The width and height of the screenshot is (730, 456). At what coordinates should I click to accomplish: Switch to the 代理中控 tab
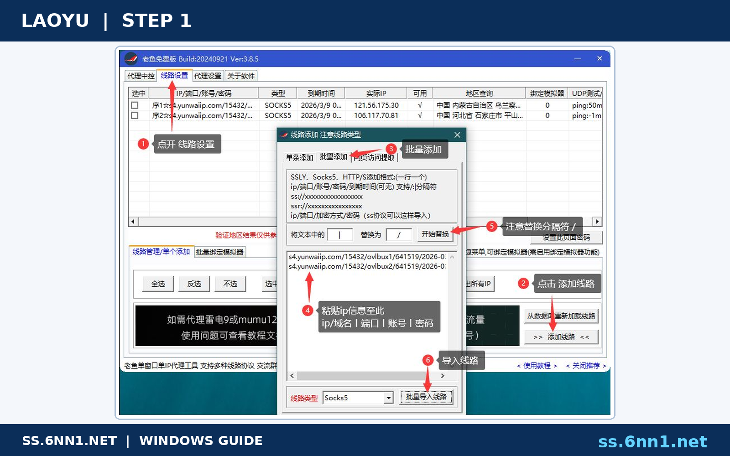[141, 76]
